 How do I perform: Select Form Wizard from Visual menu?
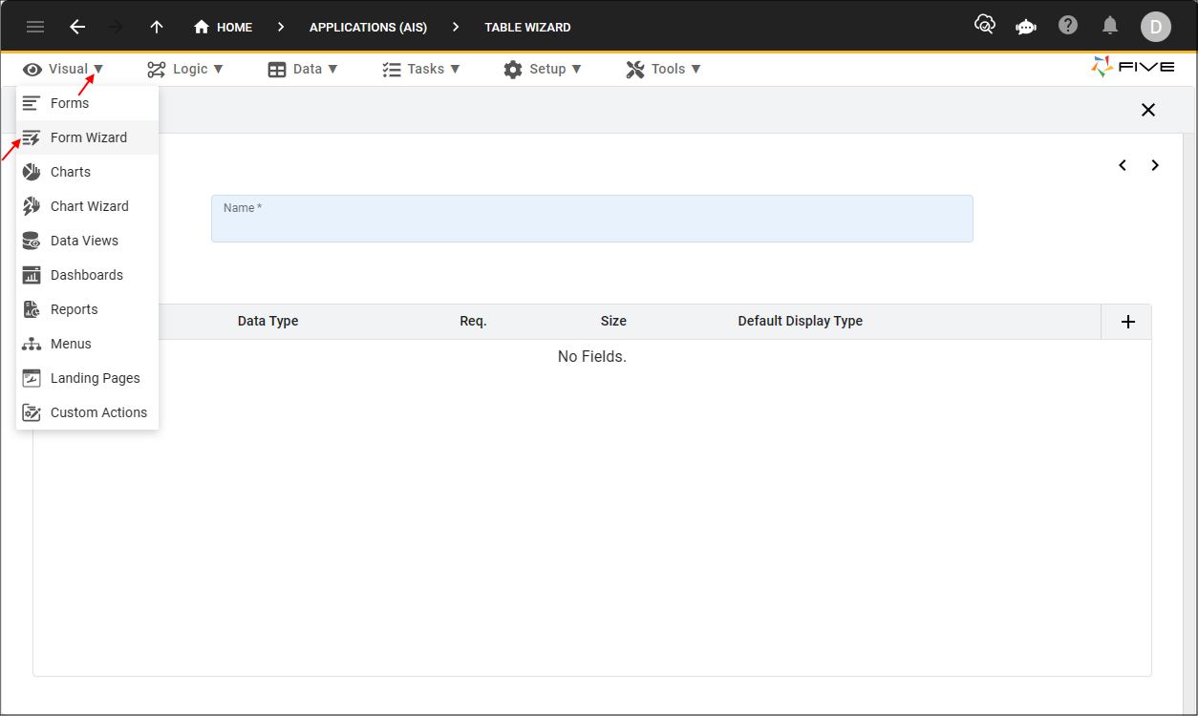pos(88,137)
